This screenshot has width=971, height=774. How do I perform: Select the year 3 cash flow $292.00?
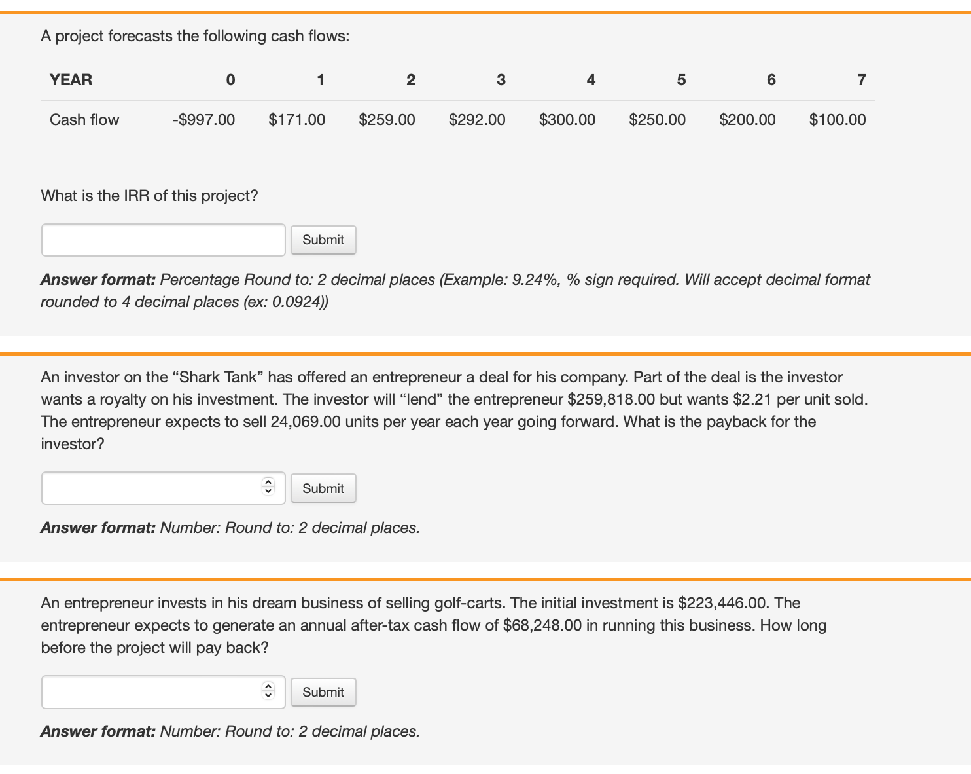pos(477,120)
